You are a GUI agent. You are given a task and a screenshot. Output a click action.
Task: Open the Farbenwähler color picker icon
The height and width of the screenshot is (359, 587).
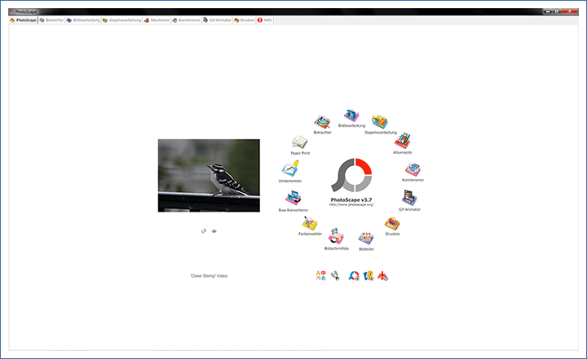310,224
